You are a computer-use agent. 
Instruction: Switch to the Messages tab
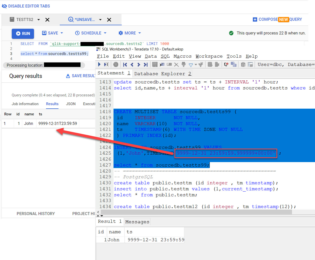(x=137, y=222)
